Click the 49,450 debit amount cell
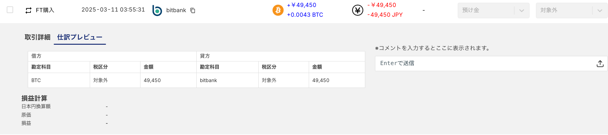Image resolution: width=608 pixels, height=135 pixels. [168, 80]
